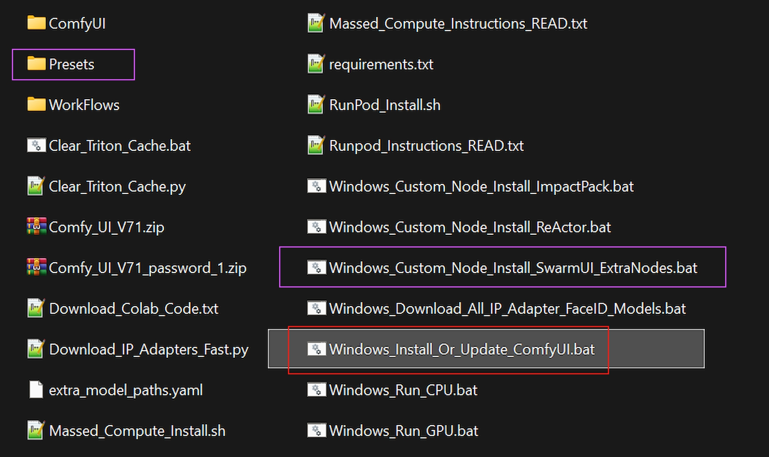
Task: Select the Massed_Compute_Install.sh file icon
Action: click(36, 430)
